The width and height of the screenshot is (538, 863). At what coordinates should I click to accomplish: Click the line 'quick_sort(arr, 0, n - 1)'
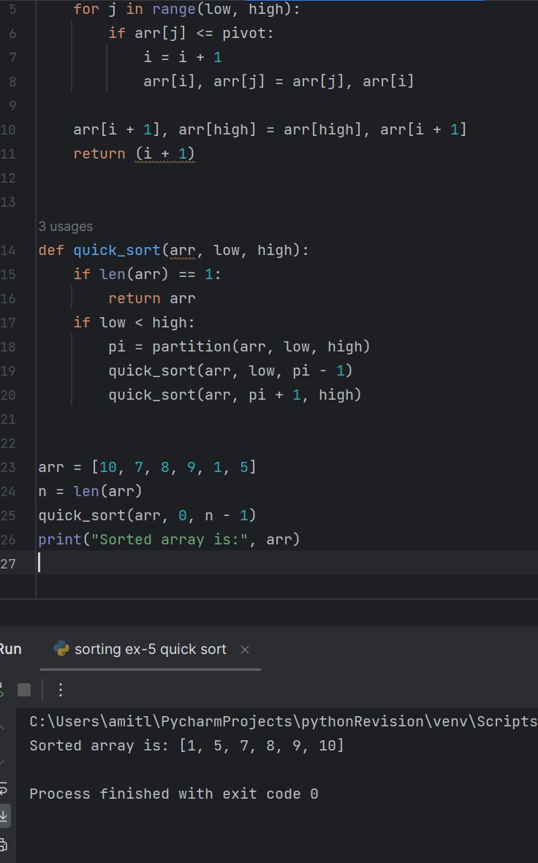pyautogui.click(x=147, y=516)
